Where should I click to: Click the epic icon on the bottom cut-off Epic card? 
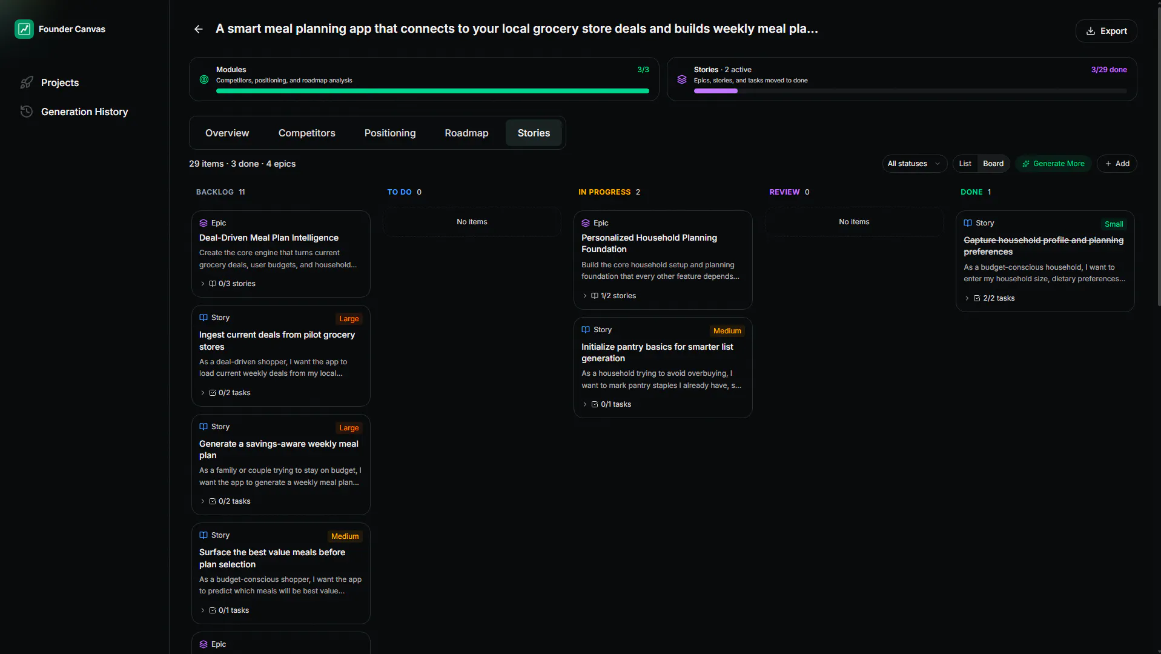click(203, 644)
